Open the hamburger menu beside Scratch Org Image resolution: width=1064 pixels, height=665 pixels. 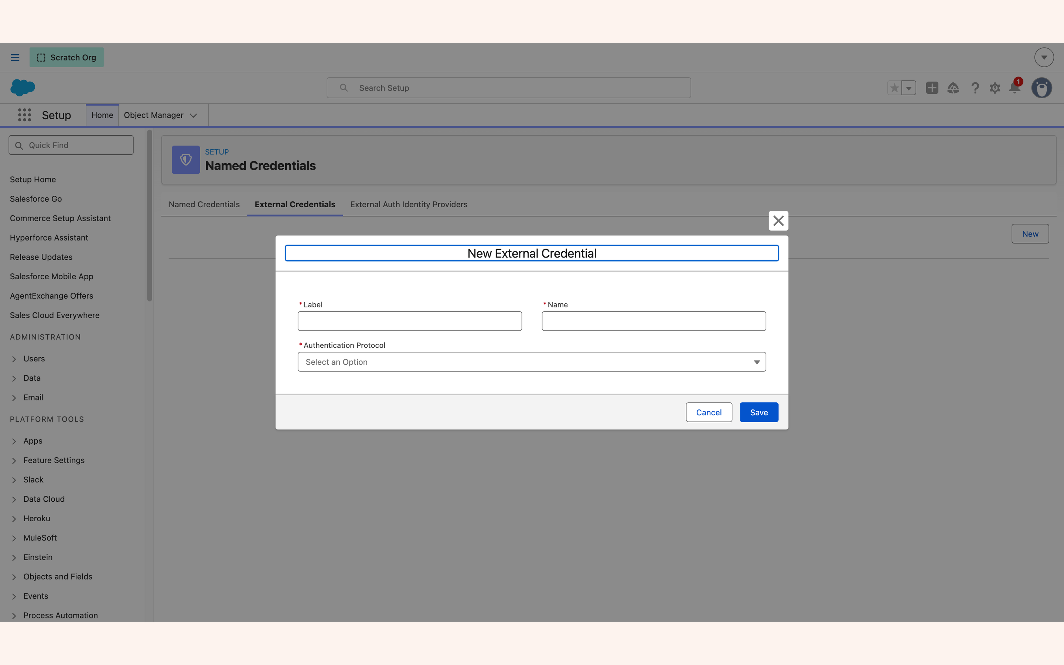(x=15, y=58)
